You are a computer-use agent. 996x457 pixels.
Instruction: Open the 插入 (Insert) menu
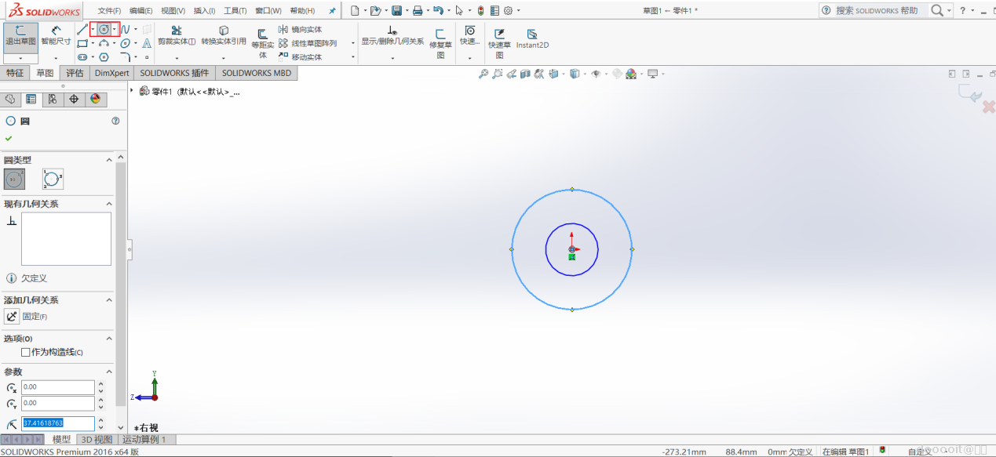tap(204, 11)
